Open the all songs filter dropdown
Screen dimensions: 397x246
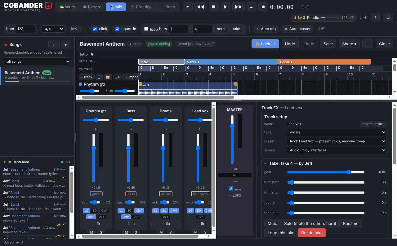point(37,61)
